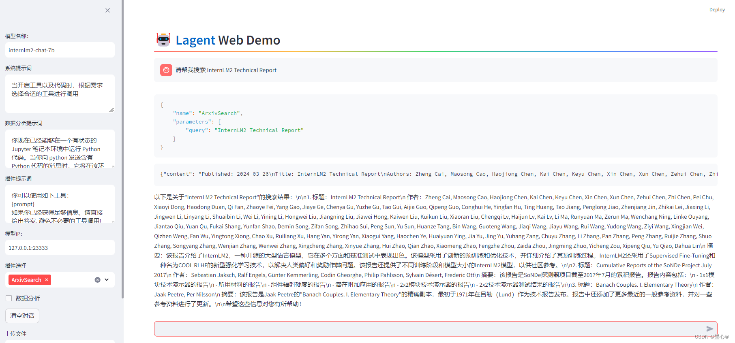Focus the system prompt text area
Screen dimensions: 735x343
60,94
